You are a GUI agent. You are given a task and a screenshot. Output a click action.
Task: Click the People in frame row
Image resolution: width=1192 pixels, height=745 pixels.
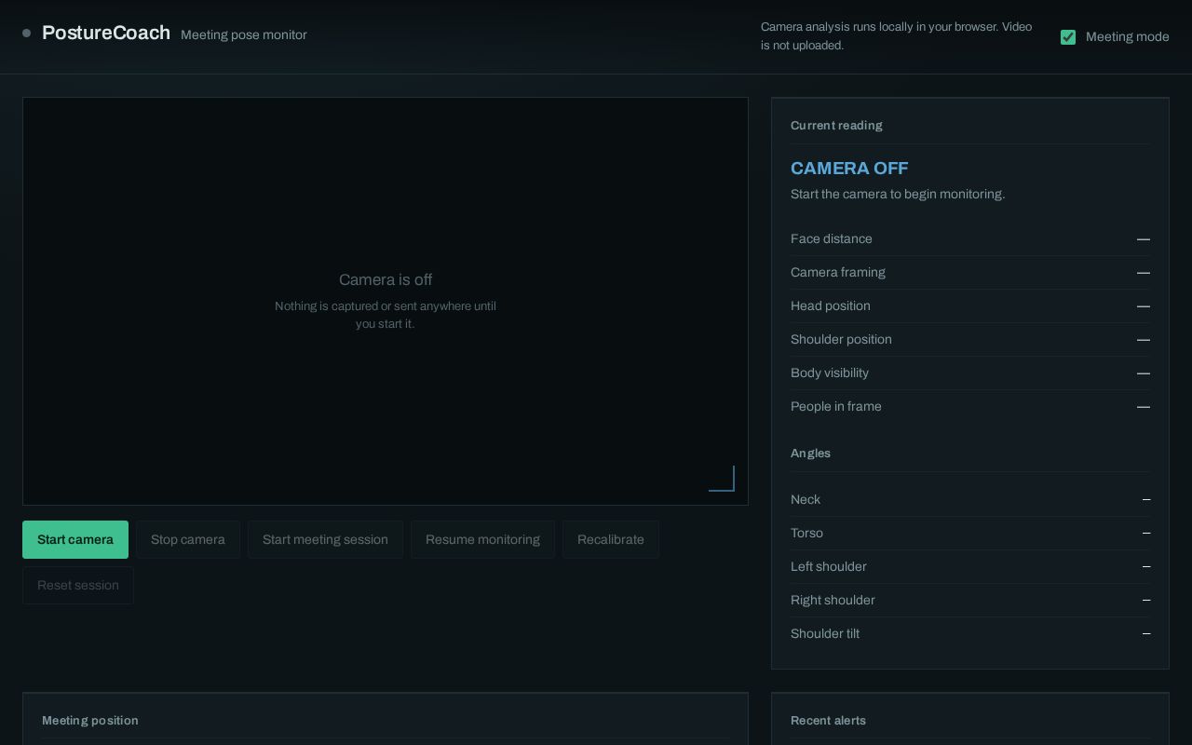pyautogui.click(x=970, y=407)
